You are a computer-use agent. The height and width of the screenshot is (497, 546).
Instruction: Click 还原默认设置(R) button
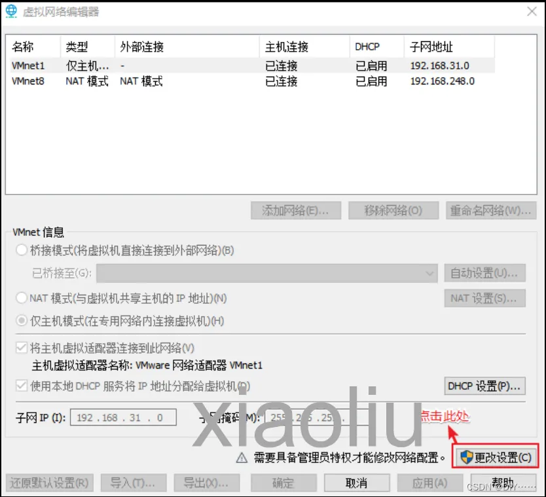(x=50, y=483)
